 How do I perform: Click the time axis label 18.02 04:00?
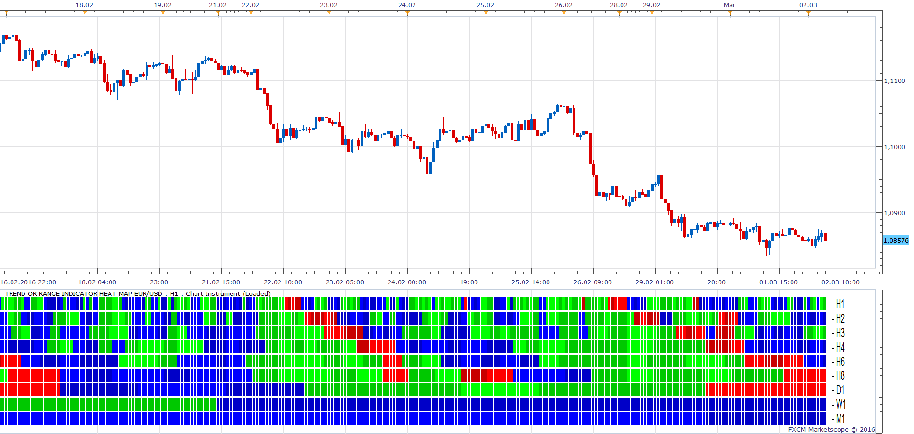pyautogui.click(x=97, y=282)
